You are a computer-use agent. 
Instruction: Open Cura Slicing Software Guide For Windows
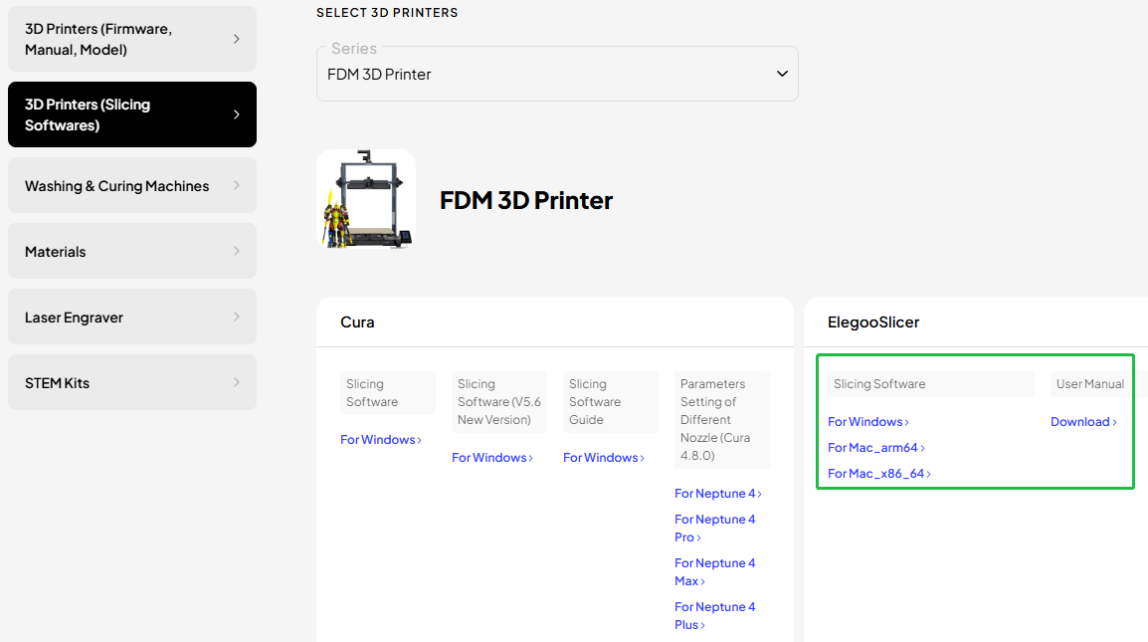(x=604, y=458)
